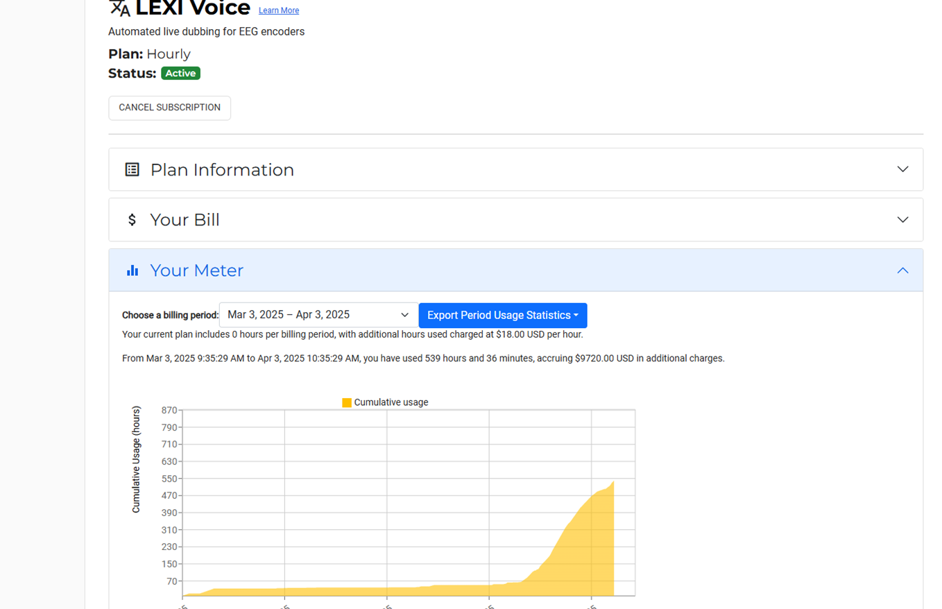Click the Choose a billing period label
This screenshot has width=942, height=609.
[x=170, y=315]
